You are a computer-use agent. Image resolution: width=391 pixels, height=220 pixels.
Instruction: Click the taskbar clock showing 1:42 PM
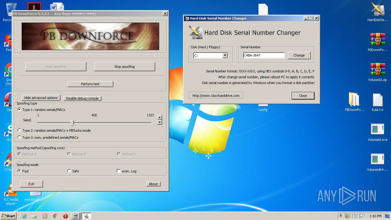click(x=375, y=216)
